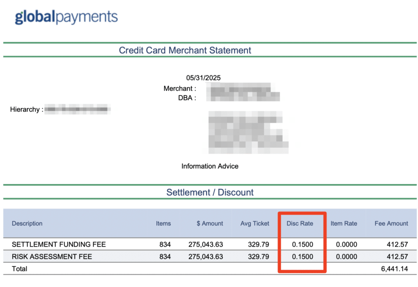Click the Merchant label

(180, 89)
